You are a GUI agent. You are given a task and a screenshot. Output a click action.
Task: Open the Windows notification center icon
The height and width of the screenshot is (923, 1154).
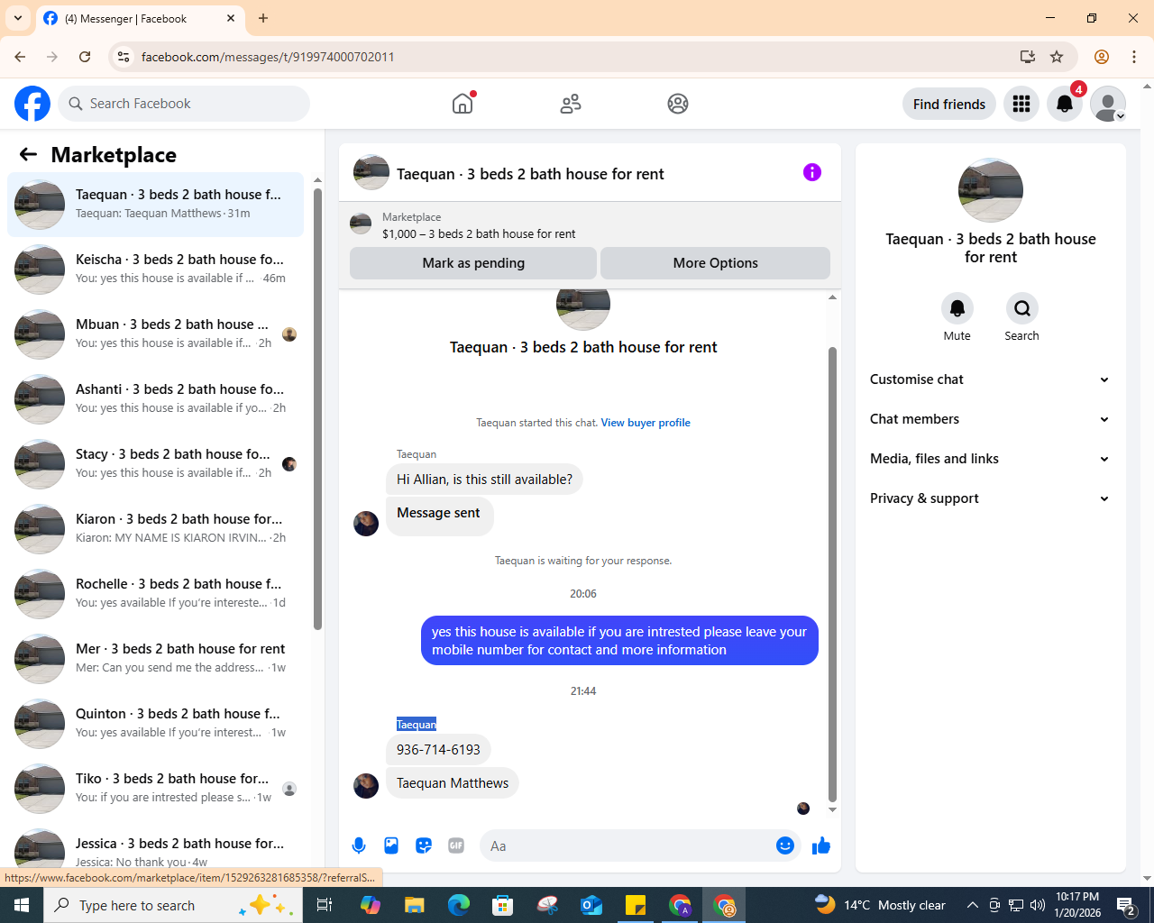1126,905
